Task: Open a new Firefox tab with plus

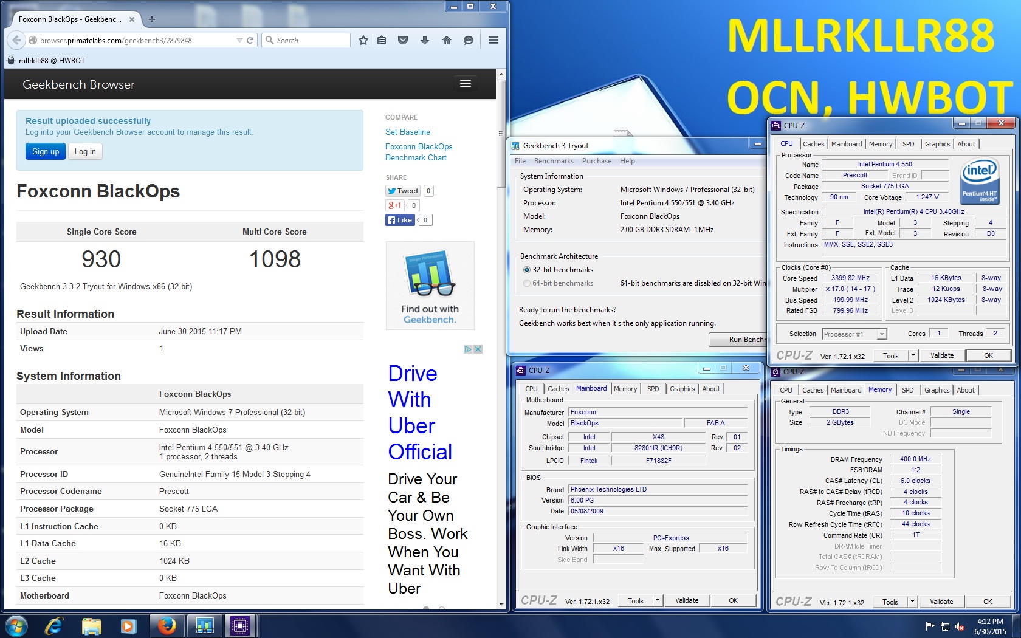Action: coord(152,19)
